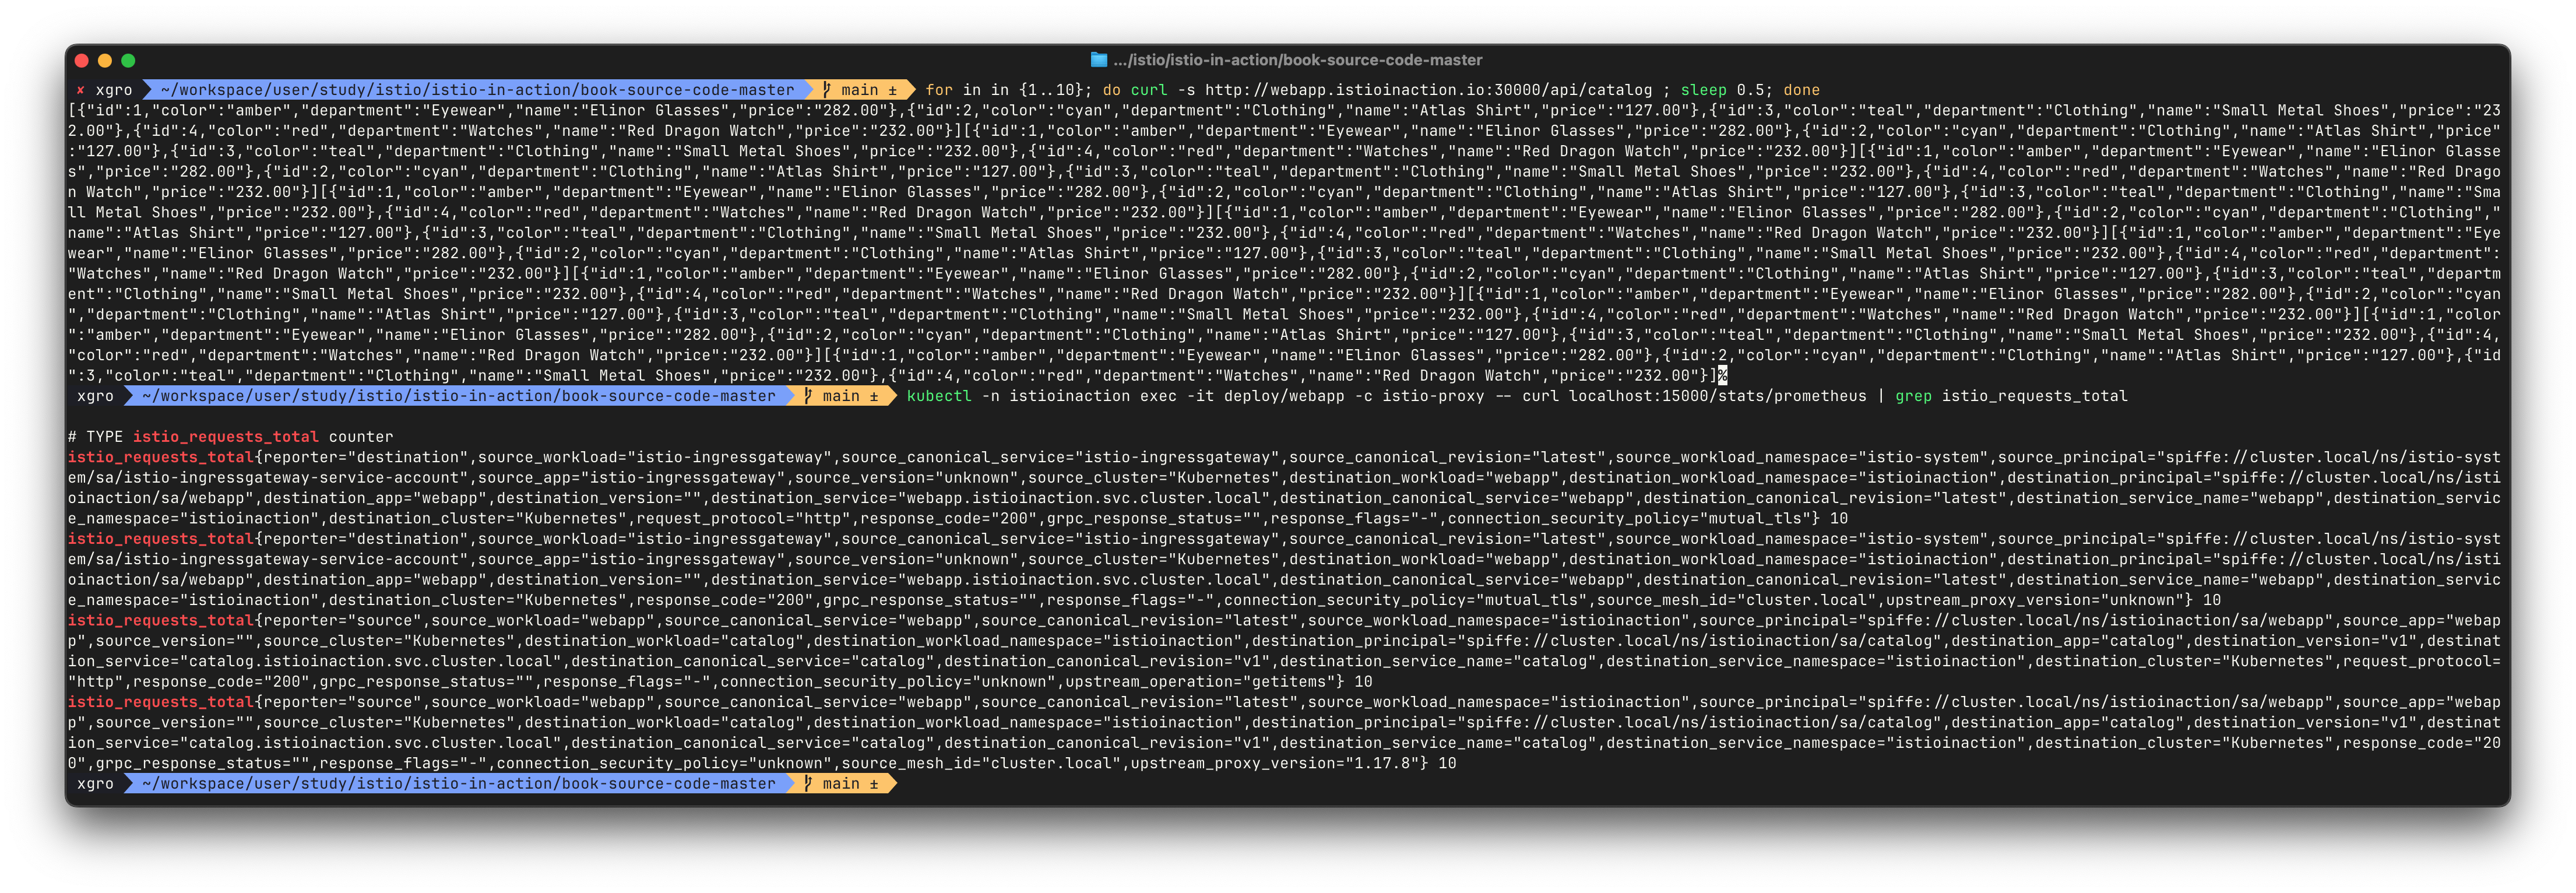Click the blue path segment before the kubectl command
Viewport: 2576px width, 893px height.
tap(459, 396)
